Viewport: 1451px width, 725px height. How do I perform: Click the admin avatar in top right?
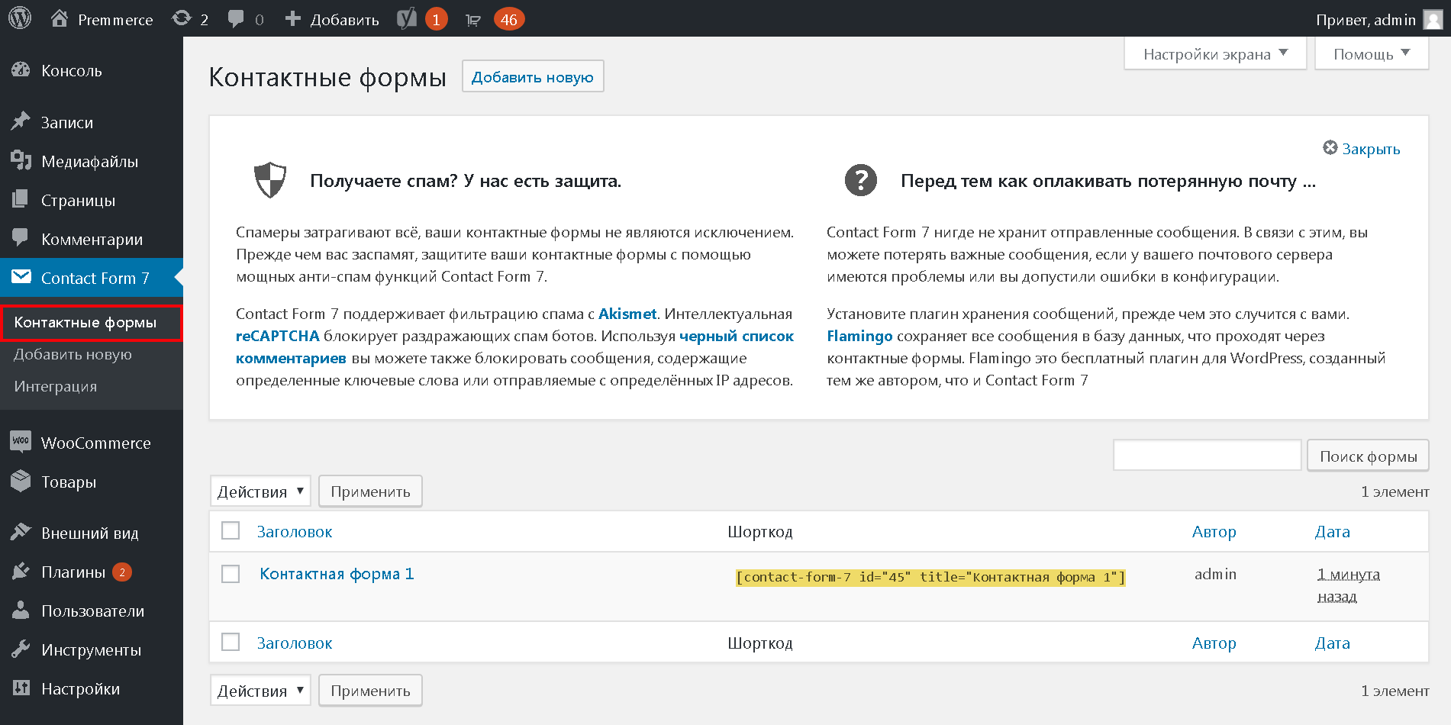click(x=1433, y=19)
